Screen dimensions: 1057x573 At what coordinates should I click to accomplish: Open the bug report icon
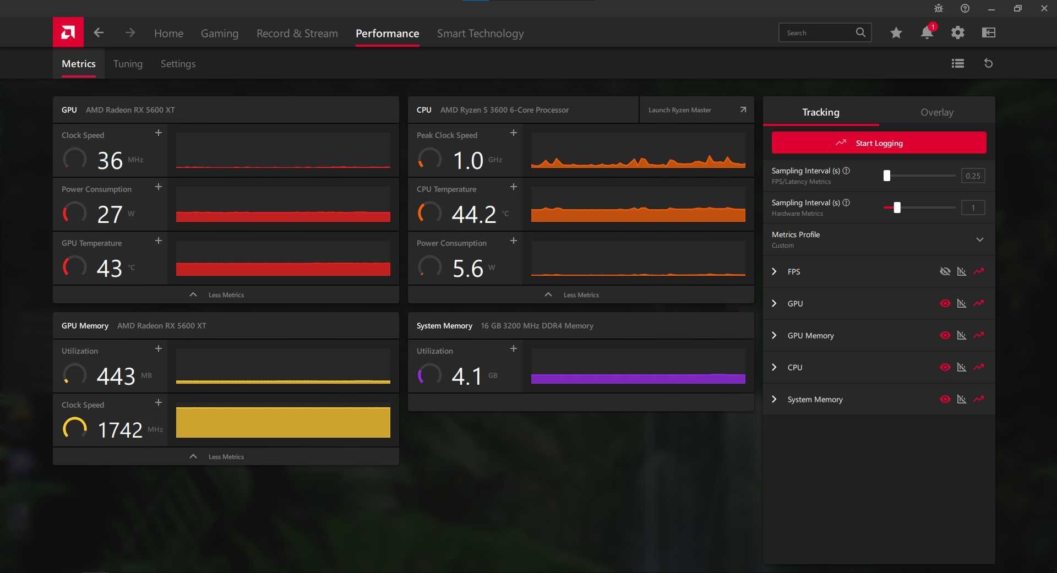[x=939, y=8]
